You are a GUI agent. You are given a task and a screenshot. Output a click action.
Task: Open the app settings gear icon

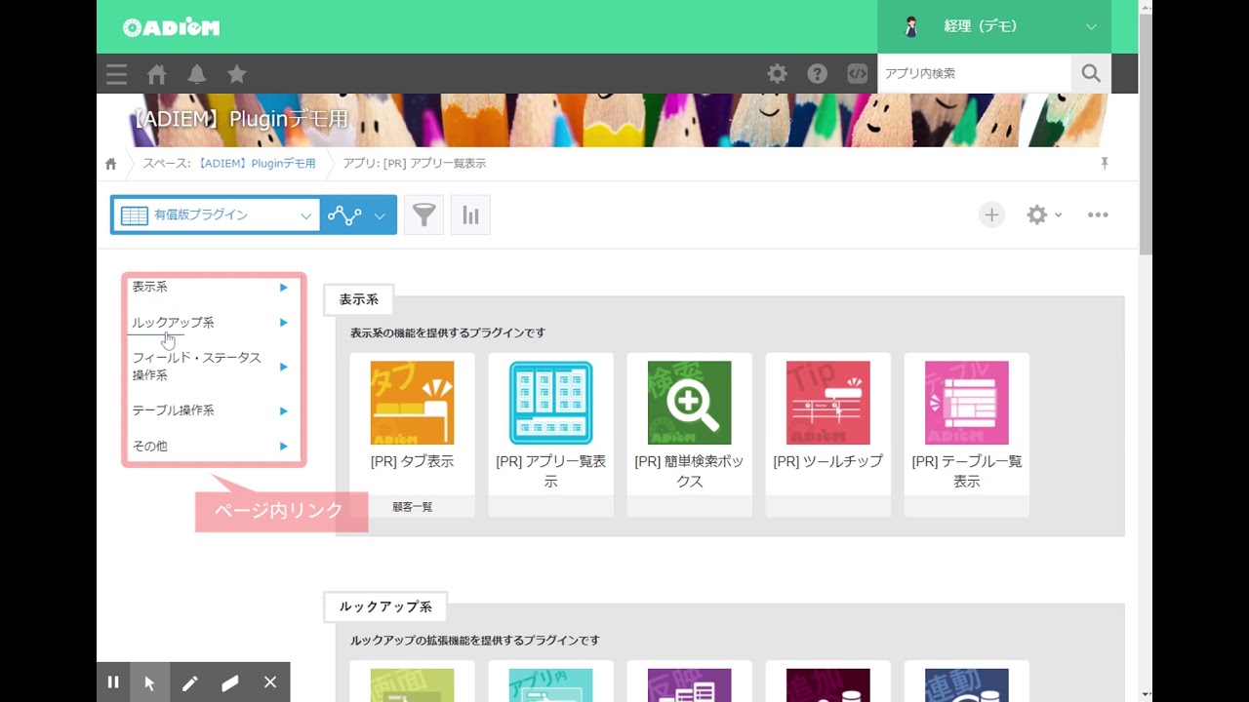pos(1036,214)
